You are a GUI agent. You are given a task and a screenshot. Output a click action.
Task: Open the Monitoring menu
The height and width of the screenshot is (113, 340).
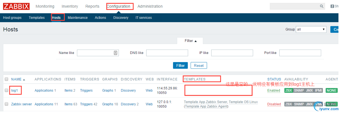(45, 6)
